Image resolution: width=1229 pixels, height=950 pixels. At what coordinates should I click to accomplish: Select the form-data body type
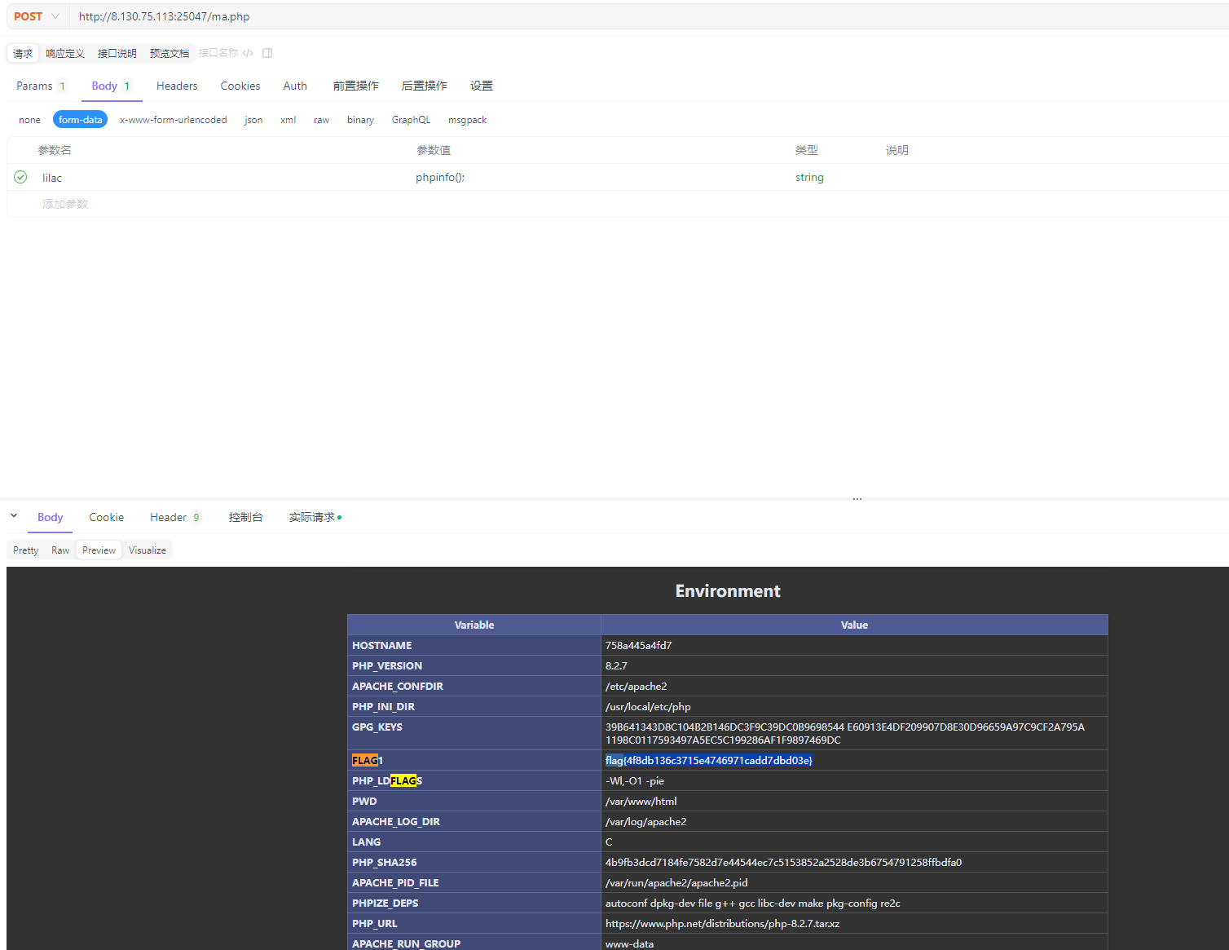(x=80, y=120)
